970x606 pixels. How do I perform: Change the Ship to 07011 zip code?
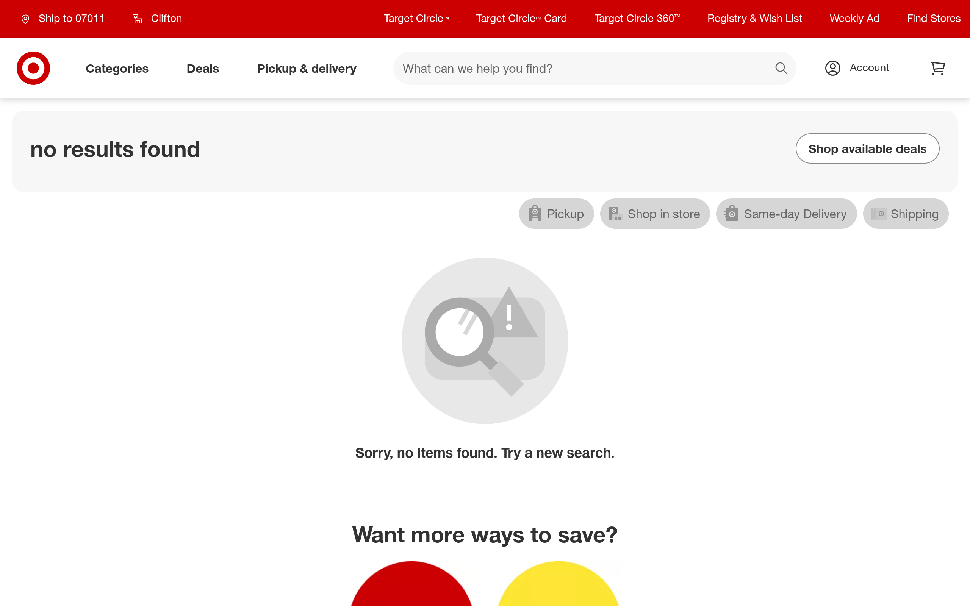click(63, 19)
